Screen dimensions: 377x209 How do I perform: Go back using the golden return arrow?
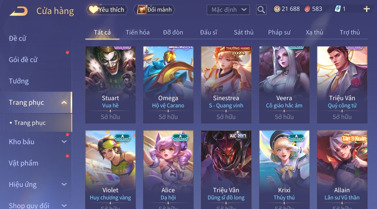18,11
